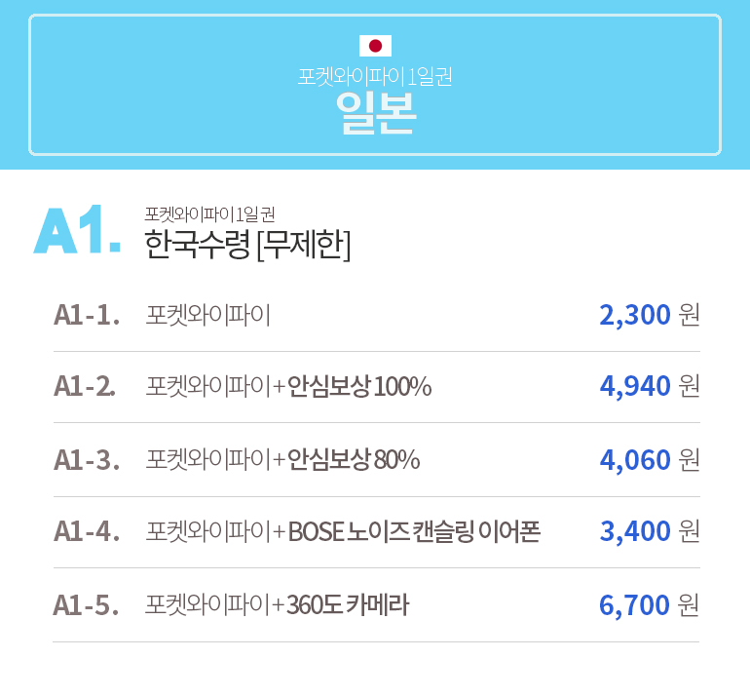Click the 포켓와이파이 1일권 banner subtitle

click(375, 76)
